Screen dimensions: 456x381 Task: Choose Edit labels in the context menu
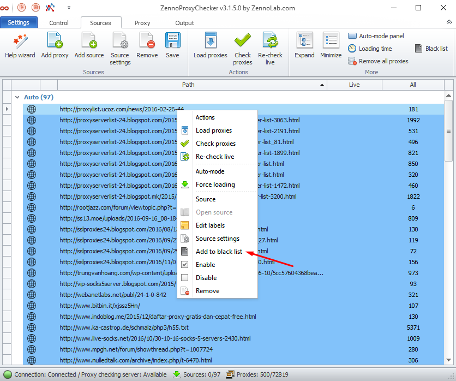[x=218, y=225]
